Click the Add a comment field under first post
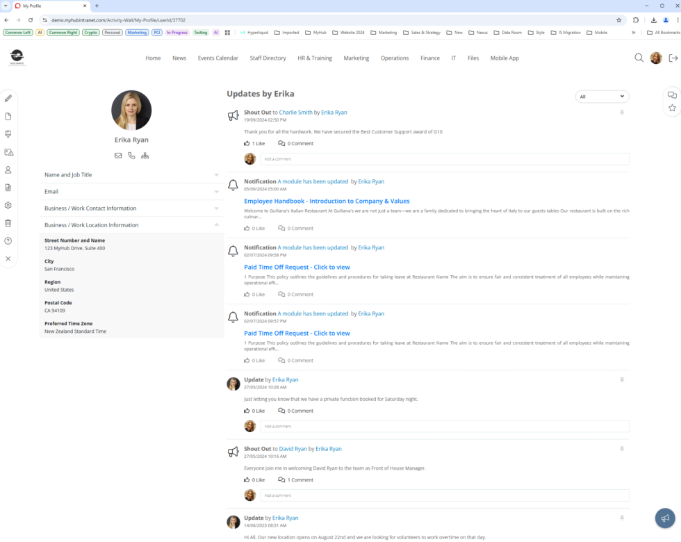 coord(445,158)
